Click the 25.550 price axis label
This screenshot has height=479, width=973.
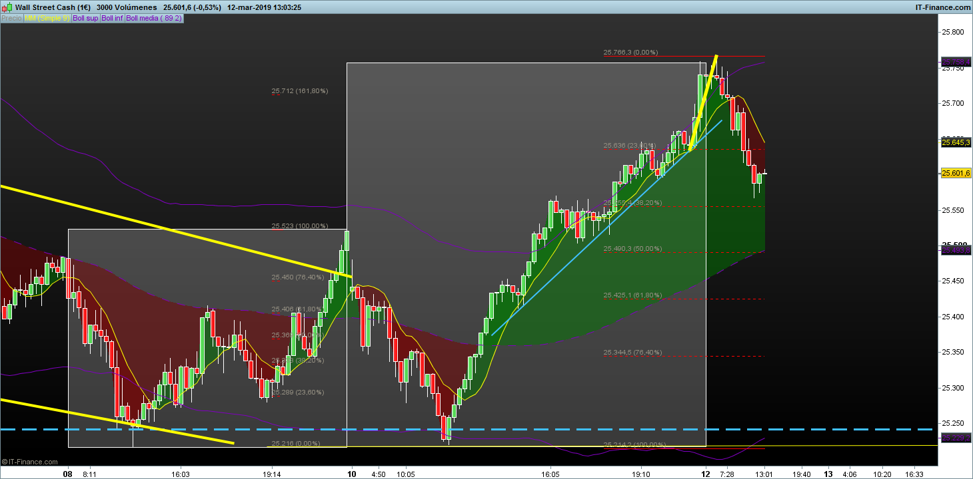point(953,210)
